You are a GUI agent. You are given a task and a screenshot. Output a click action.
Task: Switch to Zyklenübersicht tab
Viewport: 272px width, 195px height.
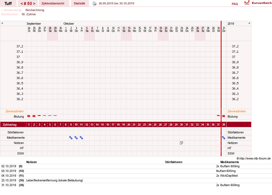(x=53, y=4)
